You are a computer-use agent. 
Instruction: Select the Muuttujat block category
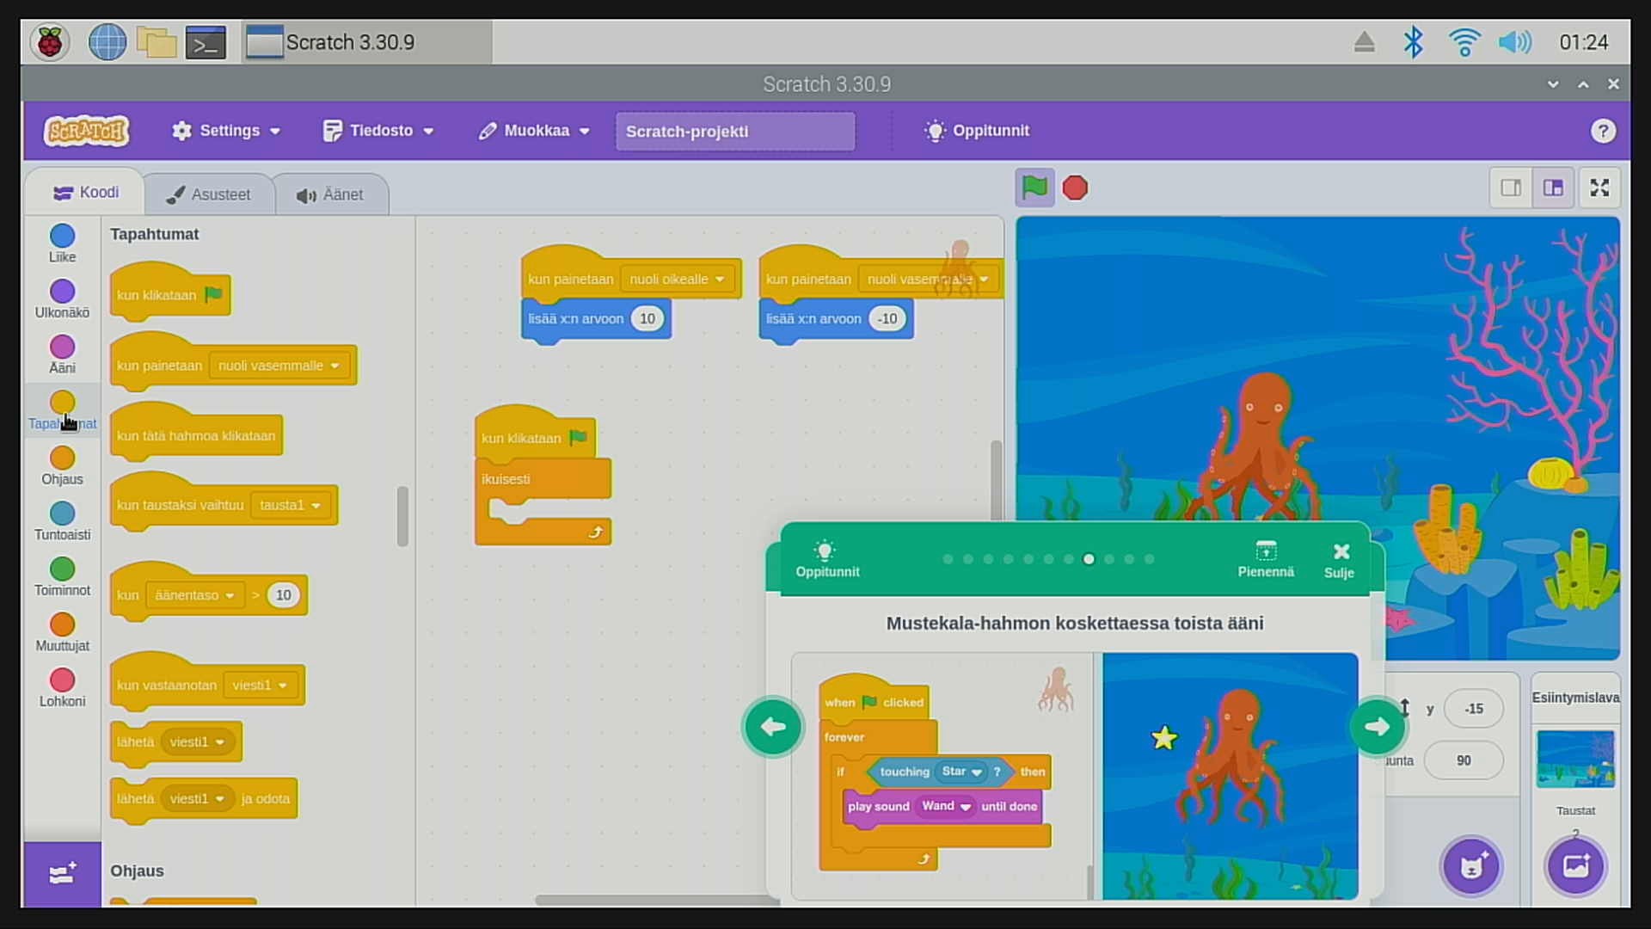[x=62, y=632]
